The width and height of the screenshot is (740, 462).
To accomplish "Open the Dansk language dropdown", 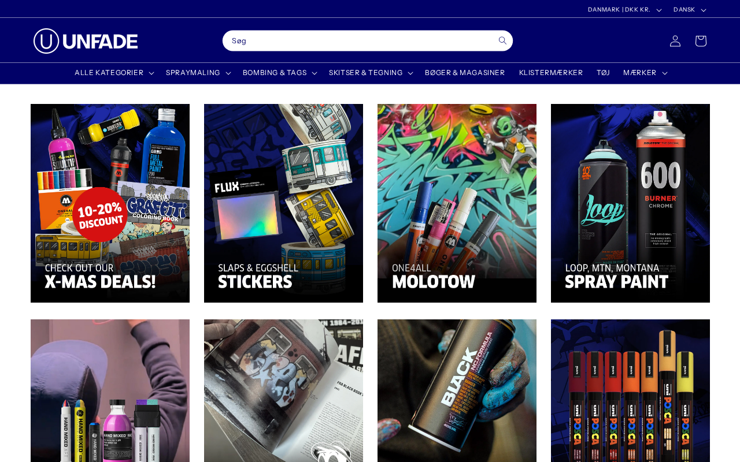I will pyautogui.click(x=690, y=9).
